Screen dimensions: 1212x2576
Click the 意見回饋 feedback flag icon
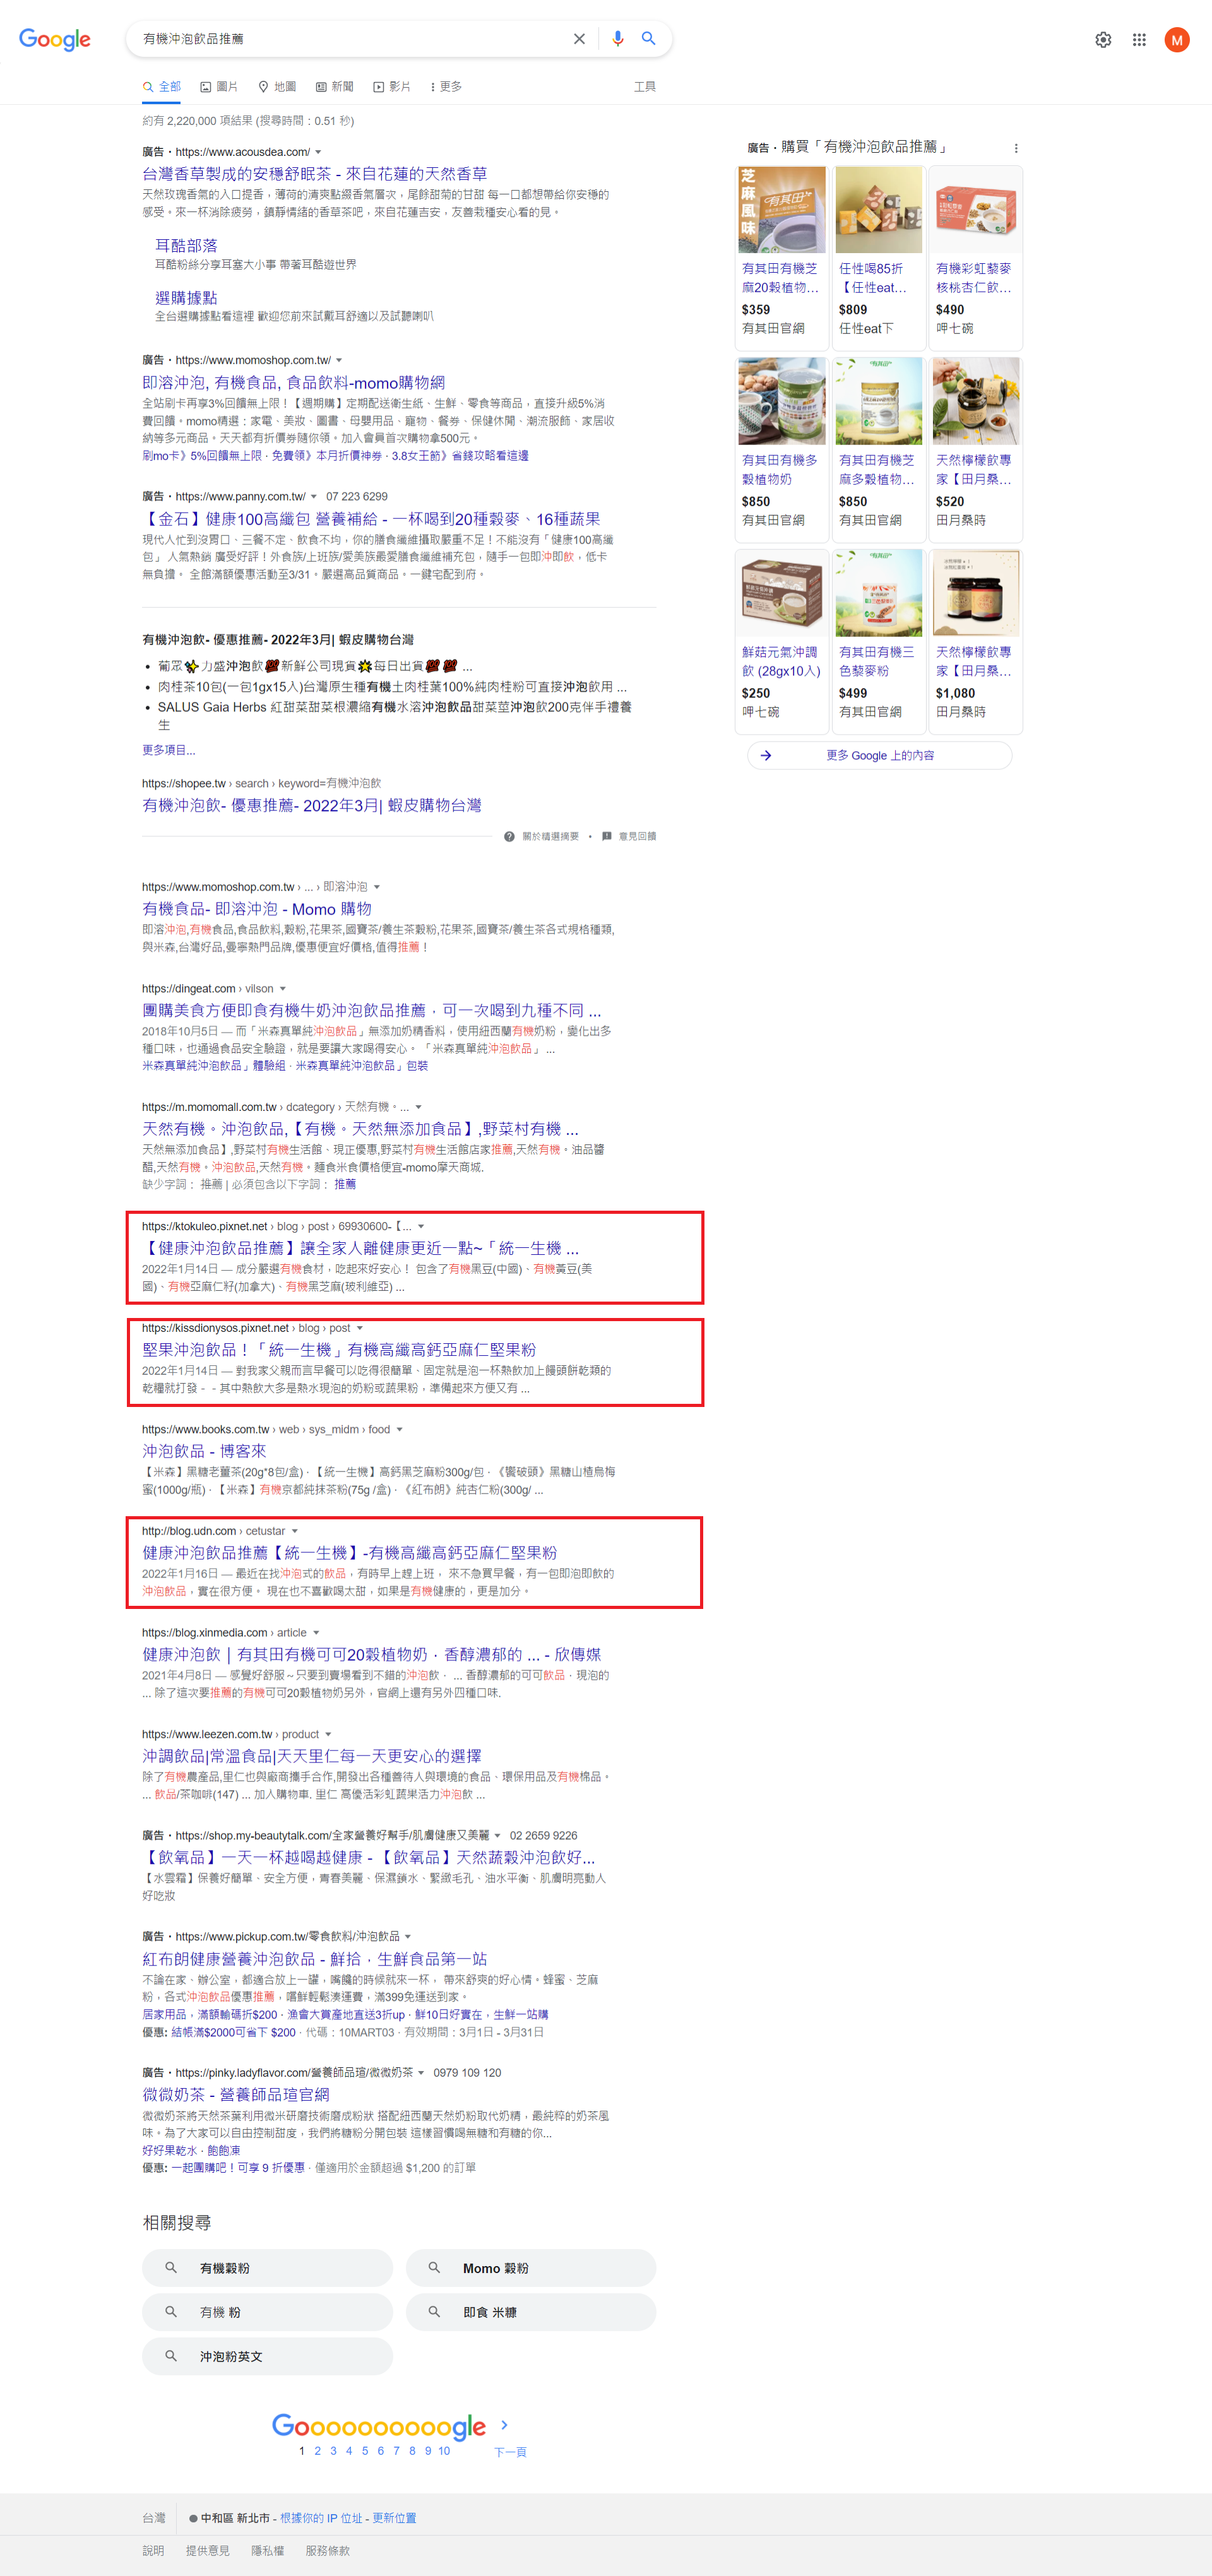[607, 836]
